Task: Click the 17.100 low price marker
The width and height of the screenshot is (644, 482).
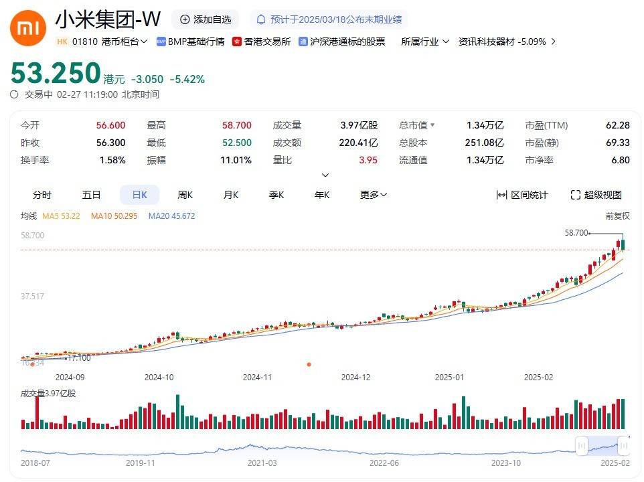Action: (x=79, y=358)
